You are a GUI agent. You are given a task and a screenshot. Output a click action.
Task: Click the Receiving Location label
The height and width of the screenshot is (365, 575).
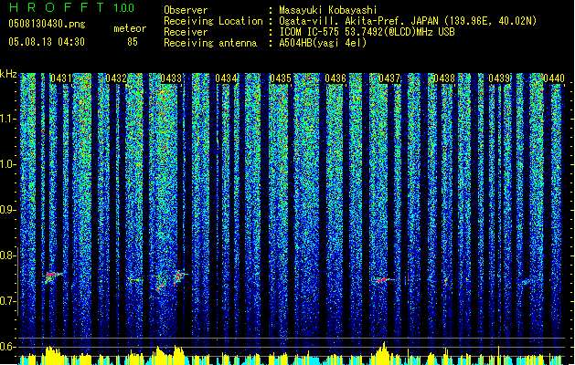click(213, 21)
